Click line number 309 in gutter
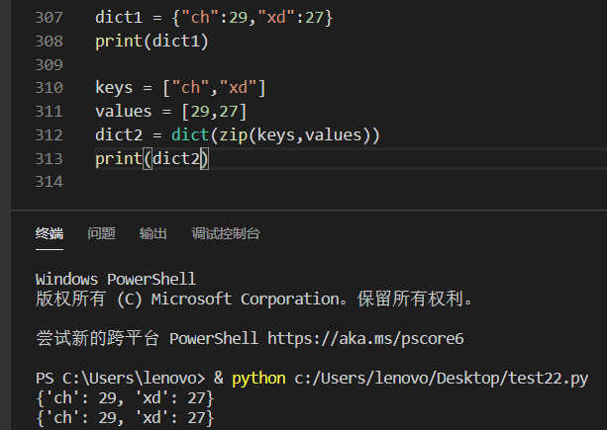 point(49,64)
